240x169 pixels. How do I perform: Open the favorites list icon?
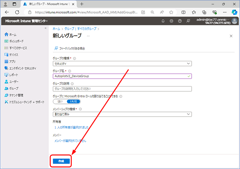click(x=194, y=12)
